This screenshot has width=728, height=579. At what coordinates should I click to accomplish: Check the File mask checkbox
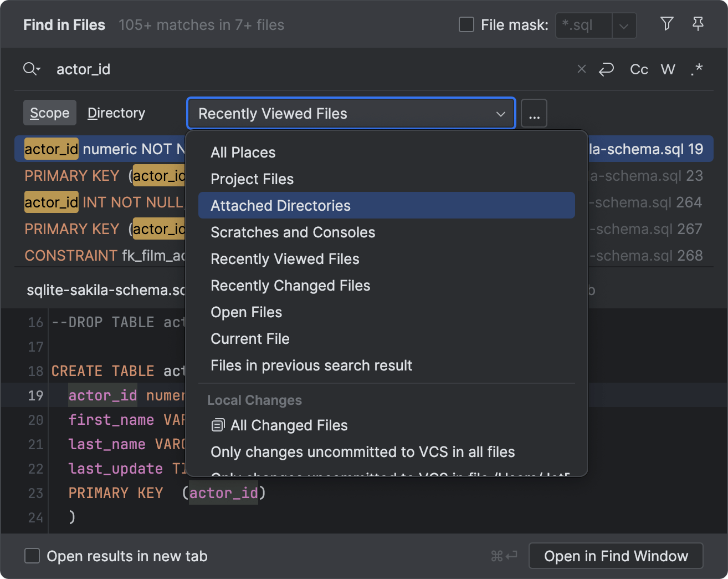466,24
